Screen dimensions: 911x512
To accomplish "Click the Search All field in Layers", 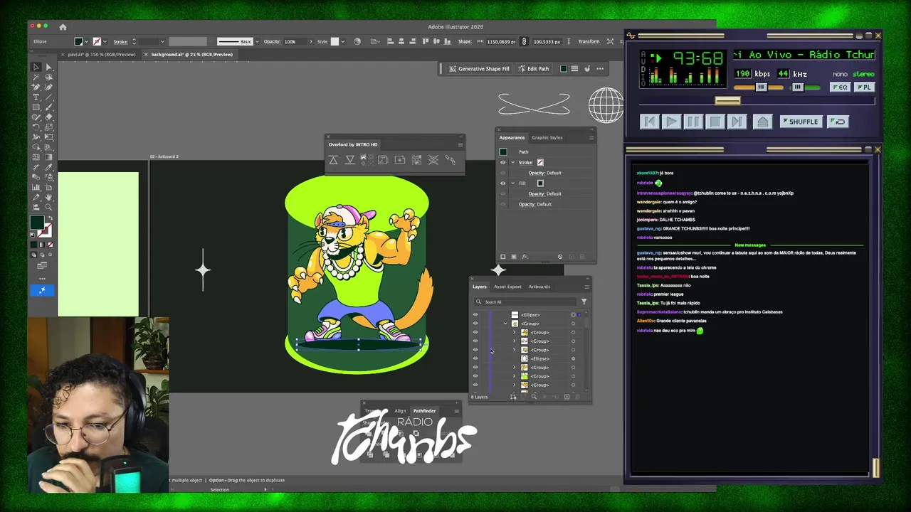I will [525, 302].
